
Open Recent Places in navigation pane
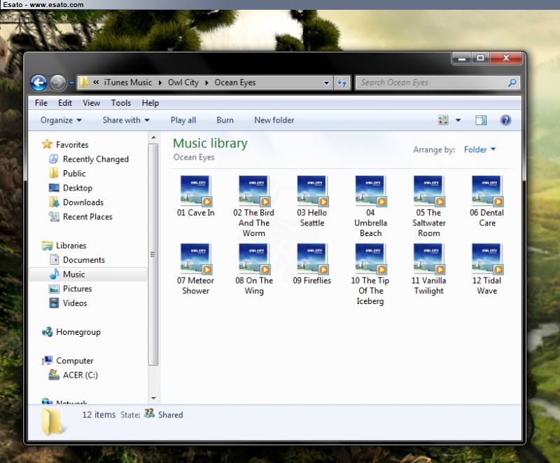(87, 217)
